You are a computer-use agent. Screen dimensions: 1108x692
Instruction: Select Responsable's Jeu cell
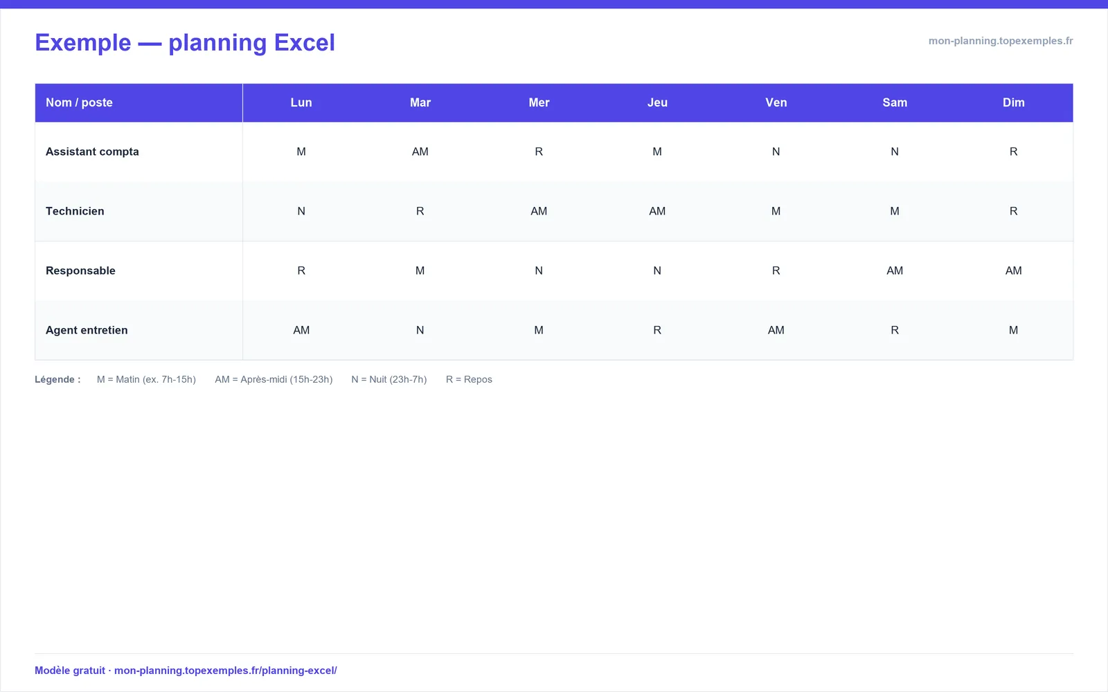click(657, 271)
